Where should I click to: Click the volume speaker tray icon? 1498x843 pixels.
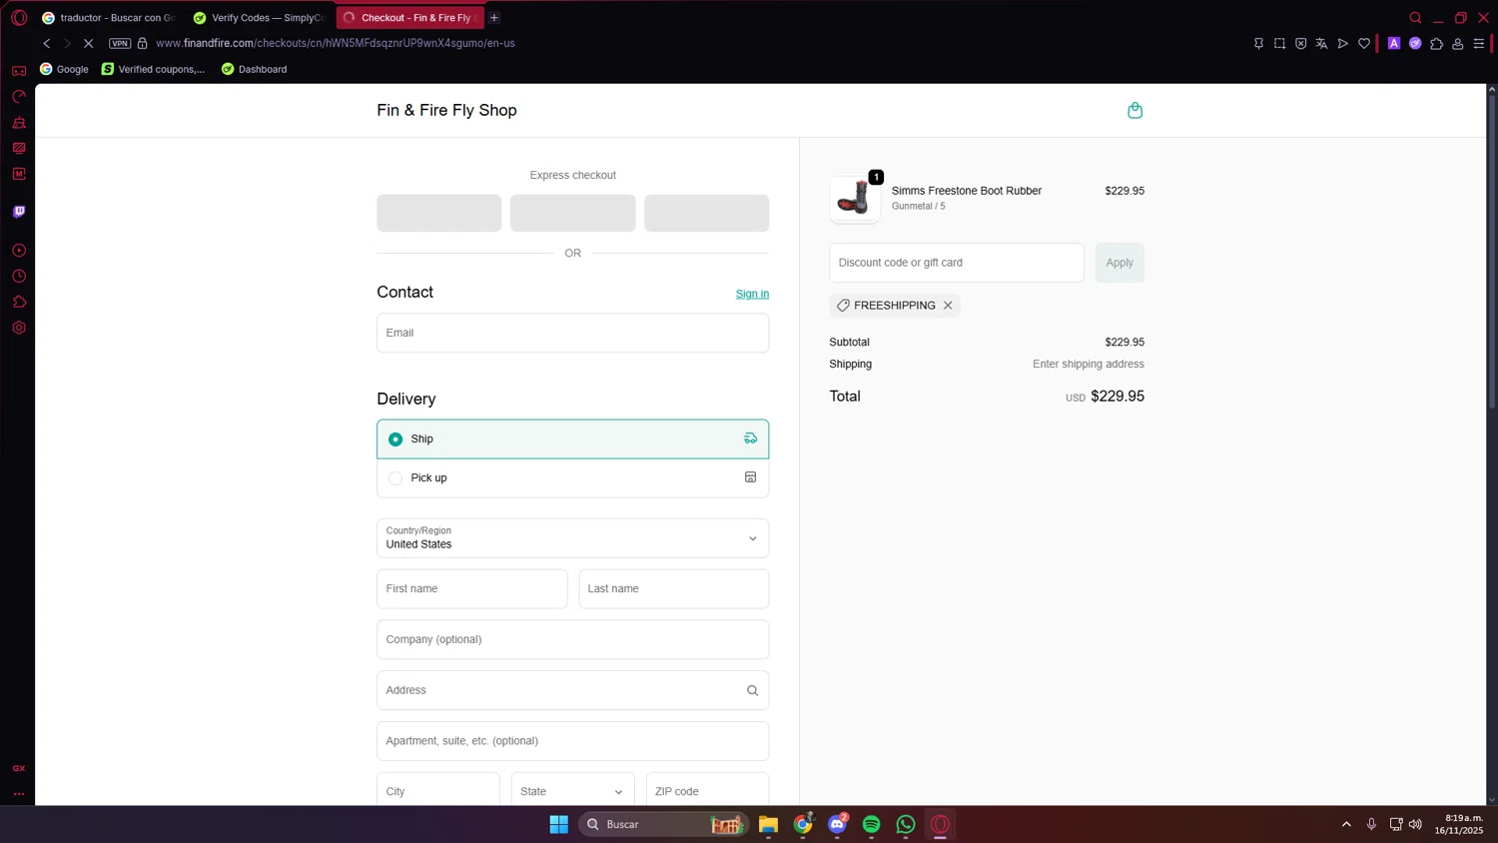[1415, 824]
